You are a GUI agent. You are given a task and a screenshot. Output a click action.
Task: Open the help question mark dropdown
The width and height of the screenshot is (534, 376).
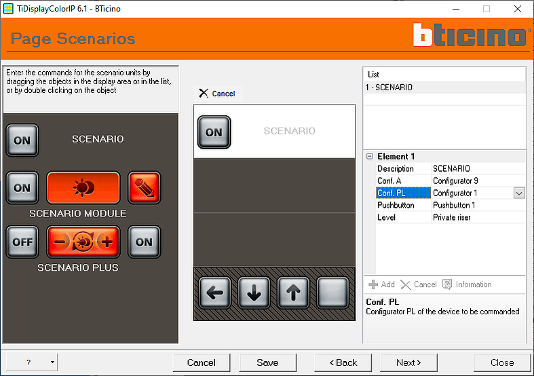tap(32, 362)
